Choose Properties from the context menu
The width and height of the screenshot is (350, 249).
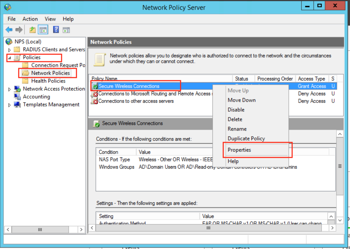point(239,150)
